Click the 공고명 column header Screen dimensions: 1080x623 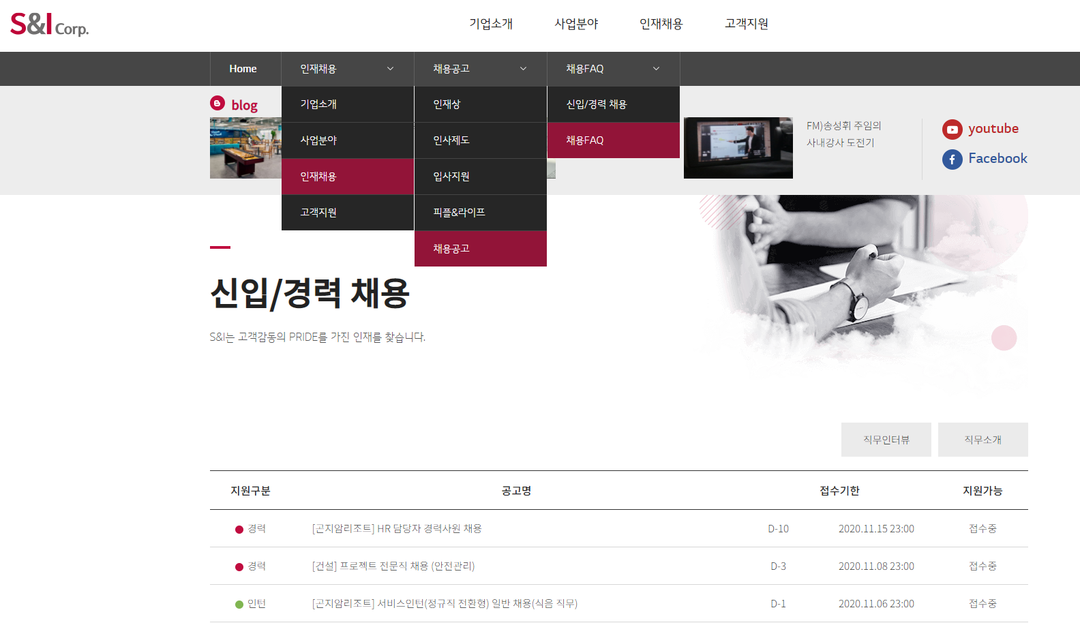coord(516,491)
